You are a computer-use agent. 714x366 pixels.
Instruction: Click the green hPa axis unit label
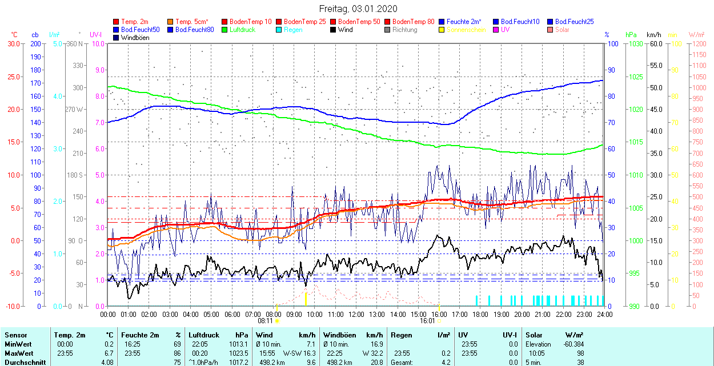631,35
